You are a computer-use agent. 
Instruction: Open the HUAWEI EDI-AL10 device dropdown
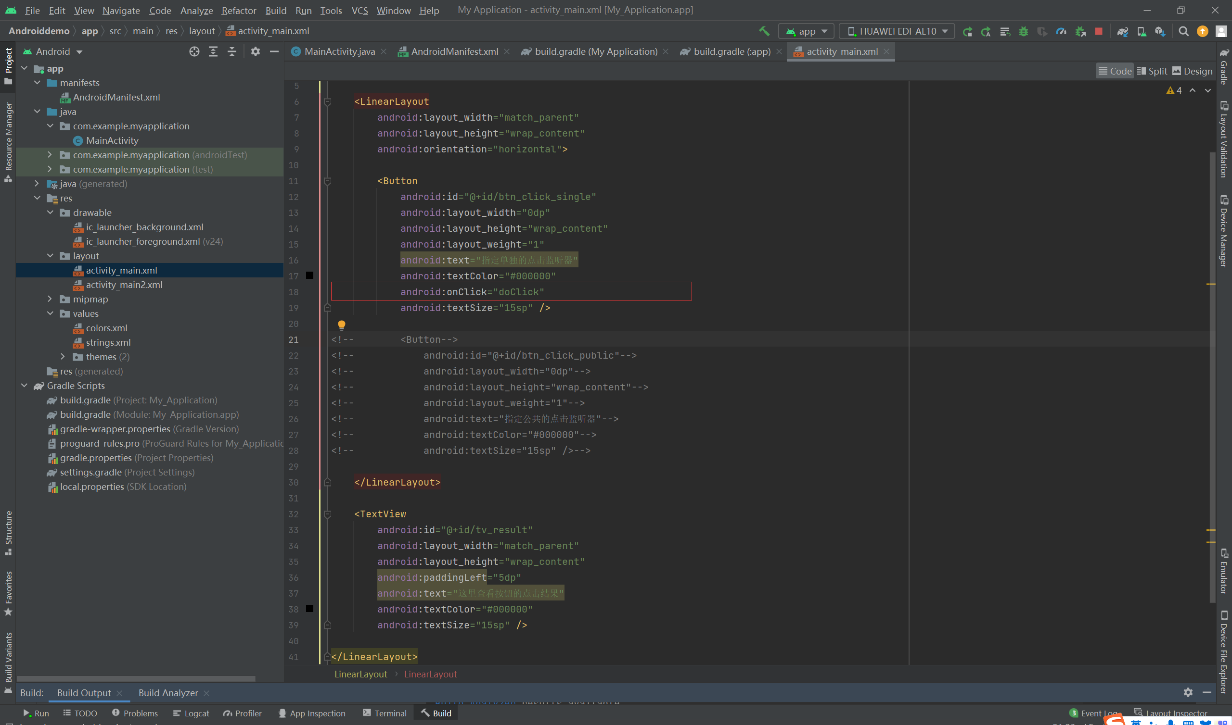897,31
